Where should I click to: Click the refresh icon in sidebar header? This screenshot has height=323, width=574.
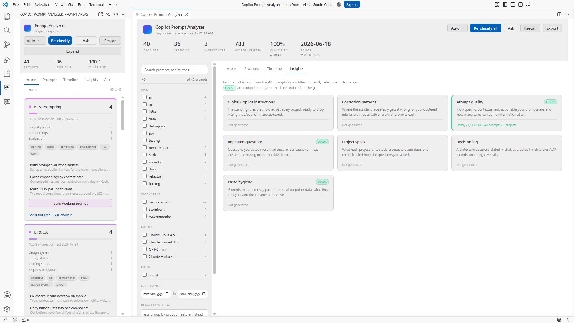(116, 14)
